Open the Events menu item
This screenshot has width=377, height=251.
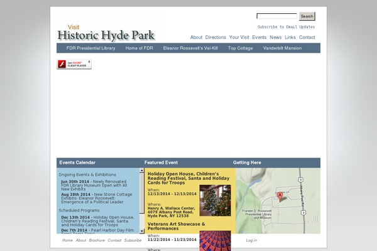(x=259, y=37)
